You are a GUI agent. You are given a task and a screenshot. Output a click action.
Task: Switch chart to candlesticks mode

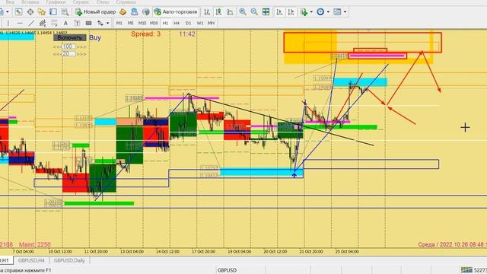click(x=218, y=12)
